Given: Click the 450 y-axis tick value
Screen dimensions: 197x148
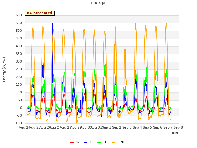Looking at the screenshot, I should click(19, 38).
